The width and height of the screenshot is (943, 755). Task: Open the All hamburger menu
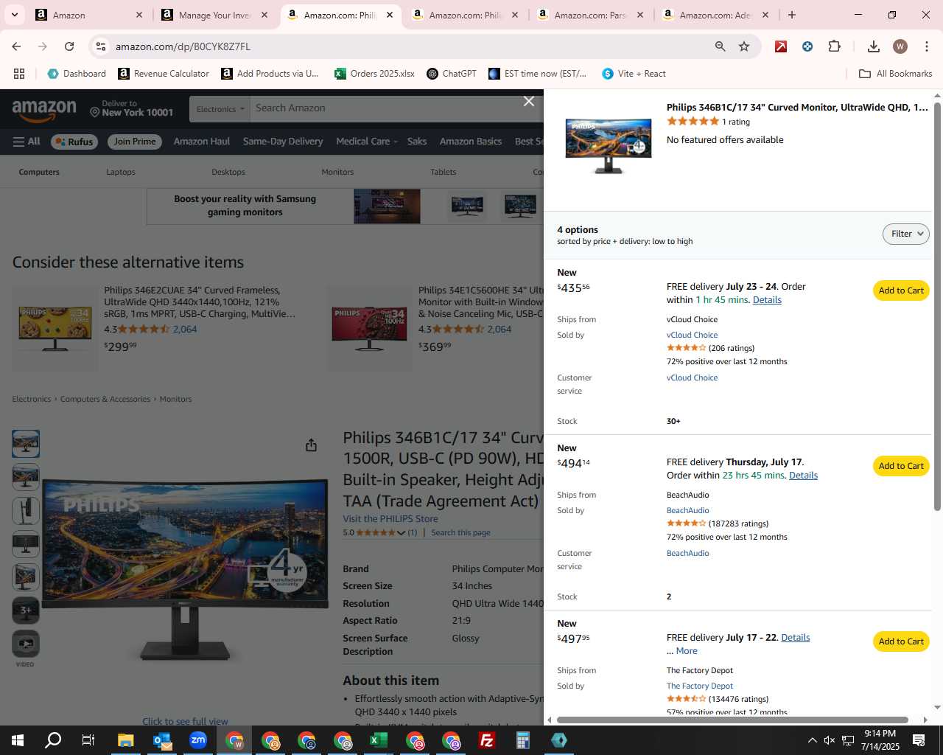pos(27,142)
